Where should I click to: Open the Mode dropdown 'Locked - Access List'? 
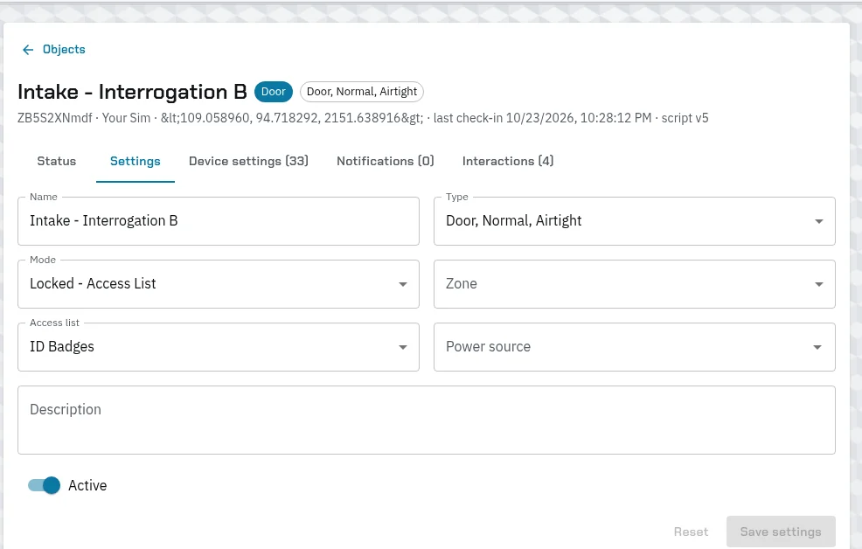219,284
